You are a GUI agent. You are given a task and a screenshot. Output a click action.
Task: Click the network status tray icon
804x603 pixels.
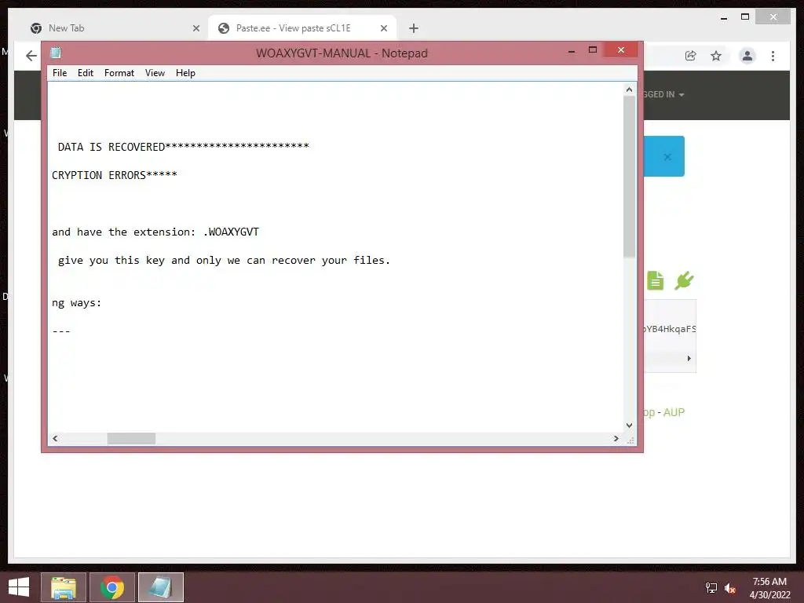coord(711,587)
